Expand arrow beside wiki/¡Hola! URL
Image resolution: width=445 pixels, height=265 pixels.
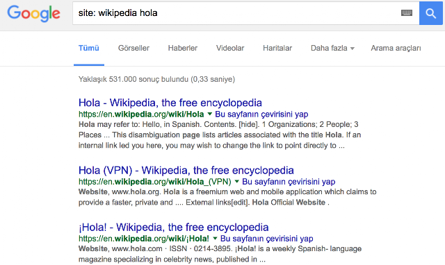(x=215, y=238)
